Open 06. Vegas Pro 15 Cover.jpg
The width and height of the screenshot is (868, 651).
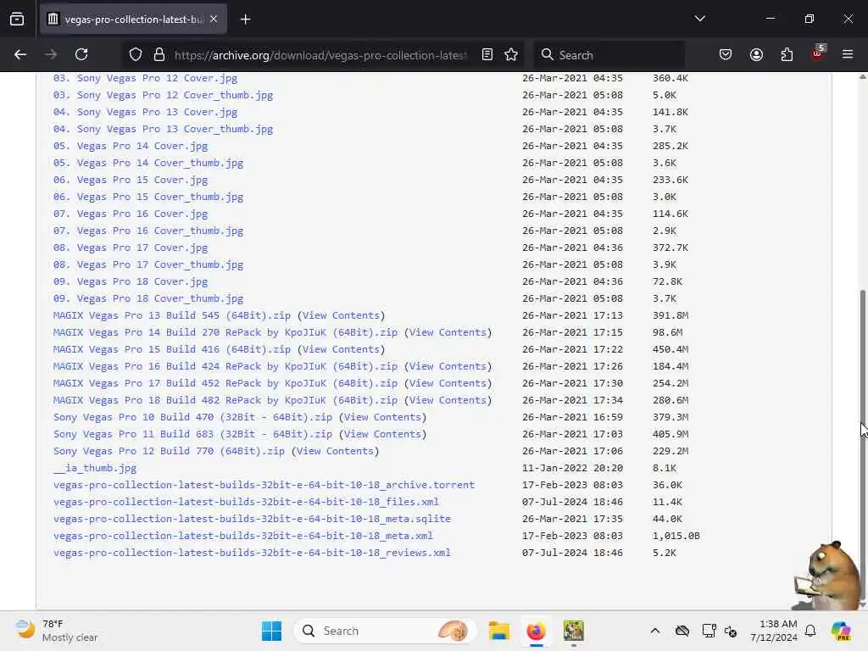click(x=130, y=180)
